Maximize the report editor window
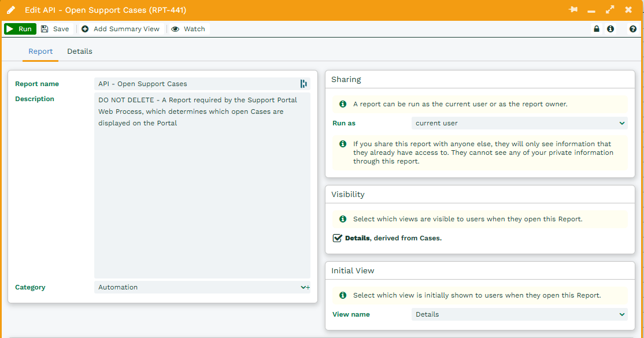 [x=610, y=10]
